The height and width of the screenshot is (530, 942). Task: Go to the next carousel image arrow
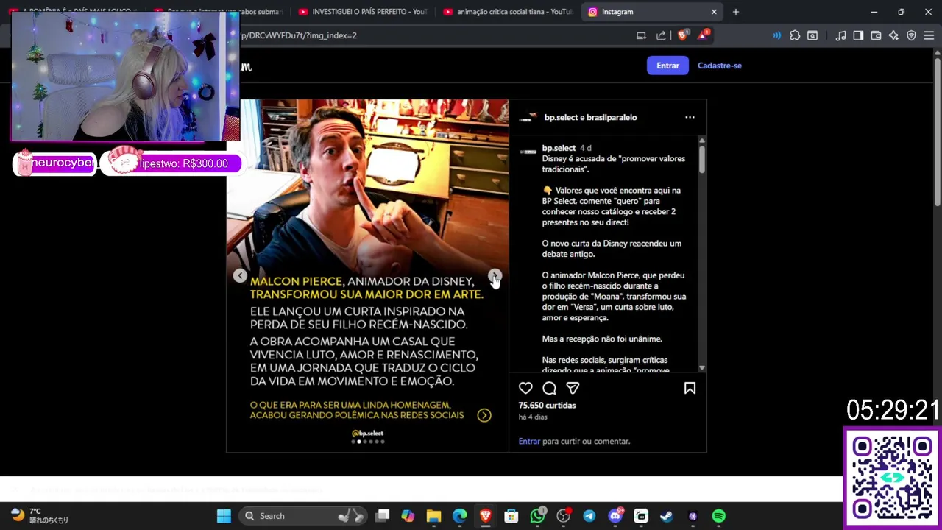495,276
